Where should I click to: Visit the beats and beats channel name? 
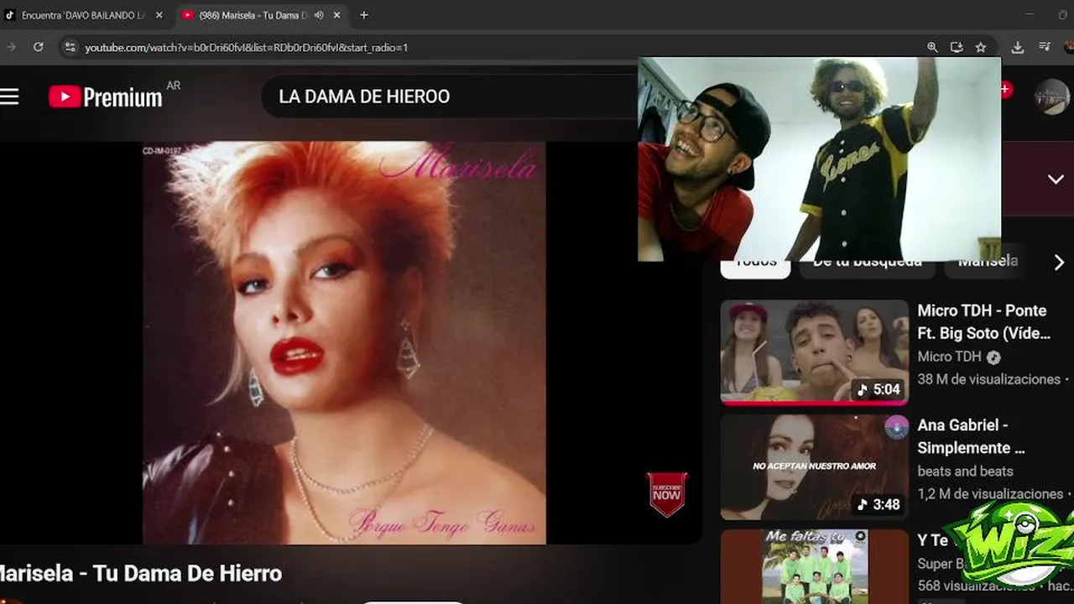pyautogui.click(x=965, y=471)
